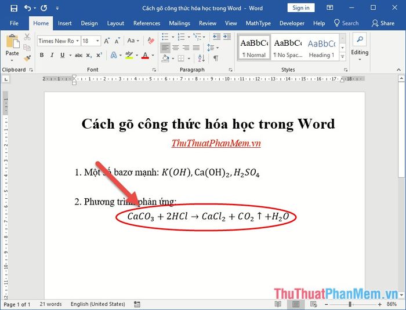Decrease font size with shrink button
Screen dimensions: 406x310
[117, 41]
